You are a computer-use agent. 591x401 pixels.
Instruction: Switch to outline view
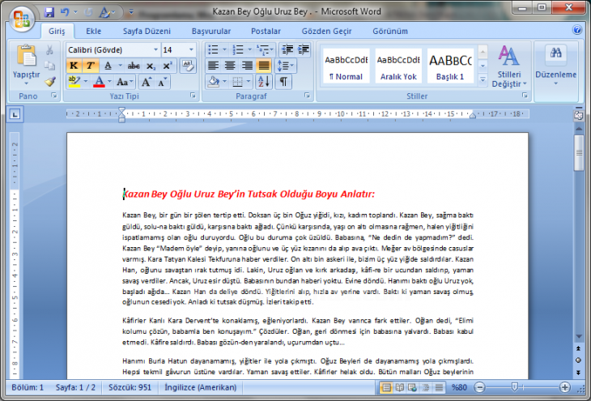click(426, 387)
